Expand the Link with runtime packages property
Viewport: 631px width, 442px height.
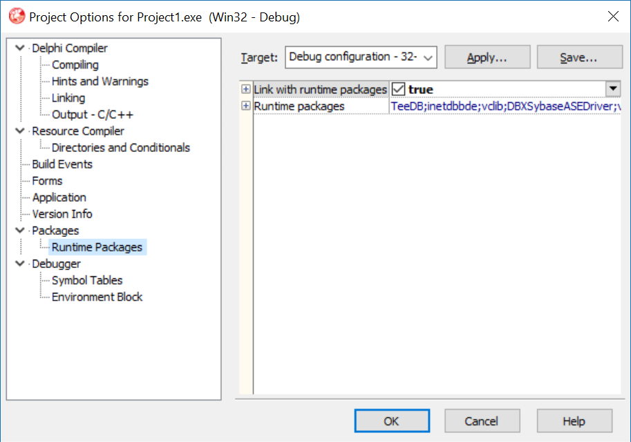coord(246,89)
